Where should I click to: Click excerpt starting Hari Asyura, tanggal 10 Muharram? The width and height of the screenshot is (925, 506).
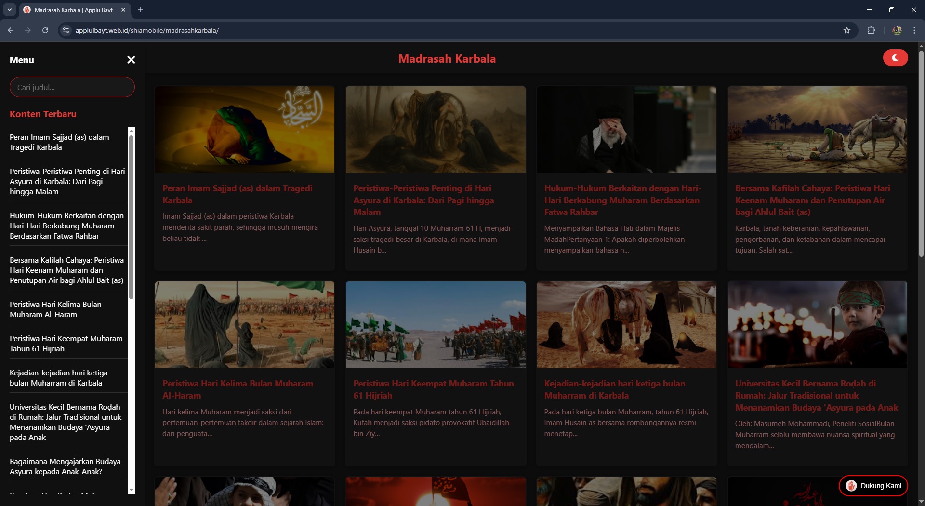click(432, 239)
